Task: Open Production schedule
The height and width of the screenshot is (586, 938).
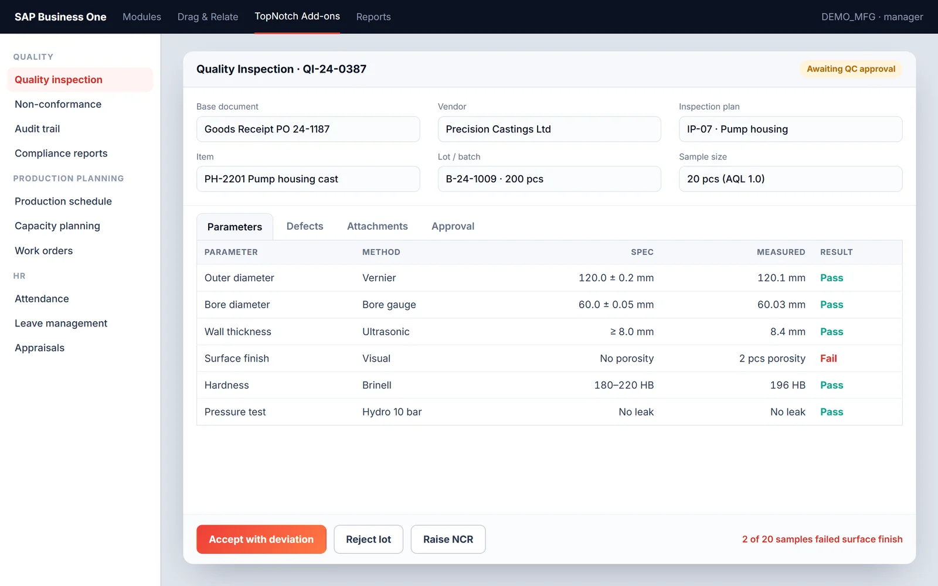Action: (x=80, y=202)
